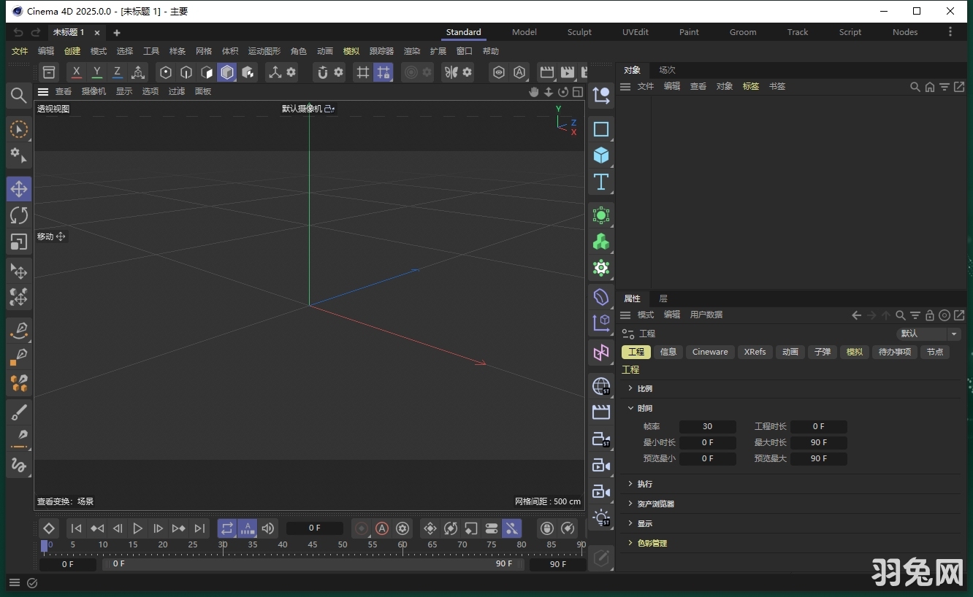
Task: Switch to the Sculpt layout tab
Action: point(579,31)
